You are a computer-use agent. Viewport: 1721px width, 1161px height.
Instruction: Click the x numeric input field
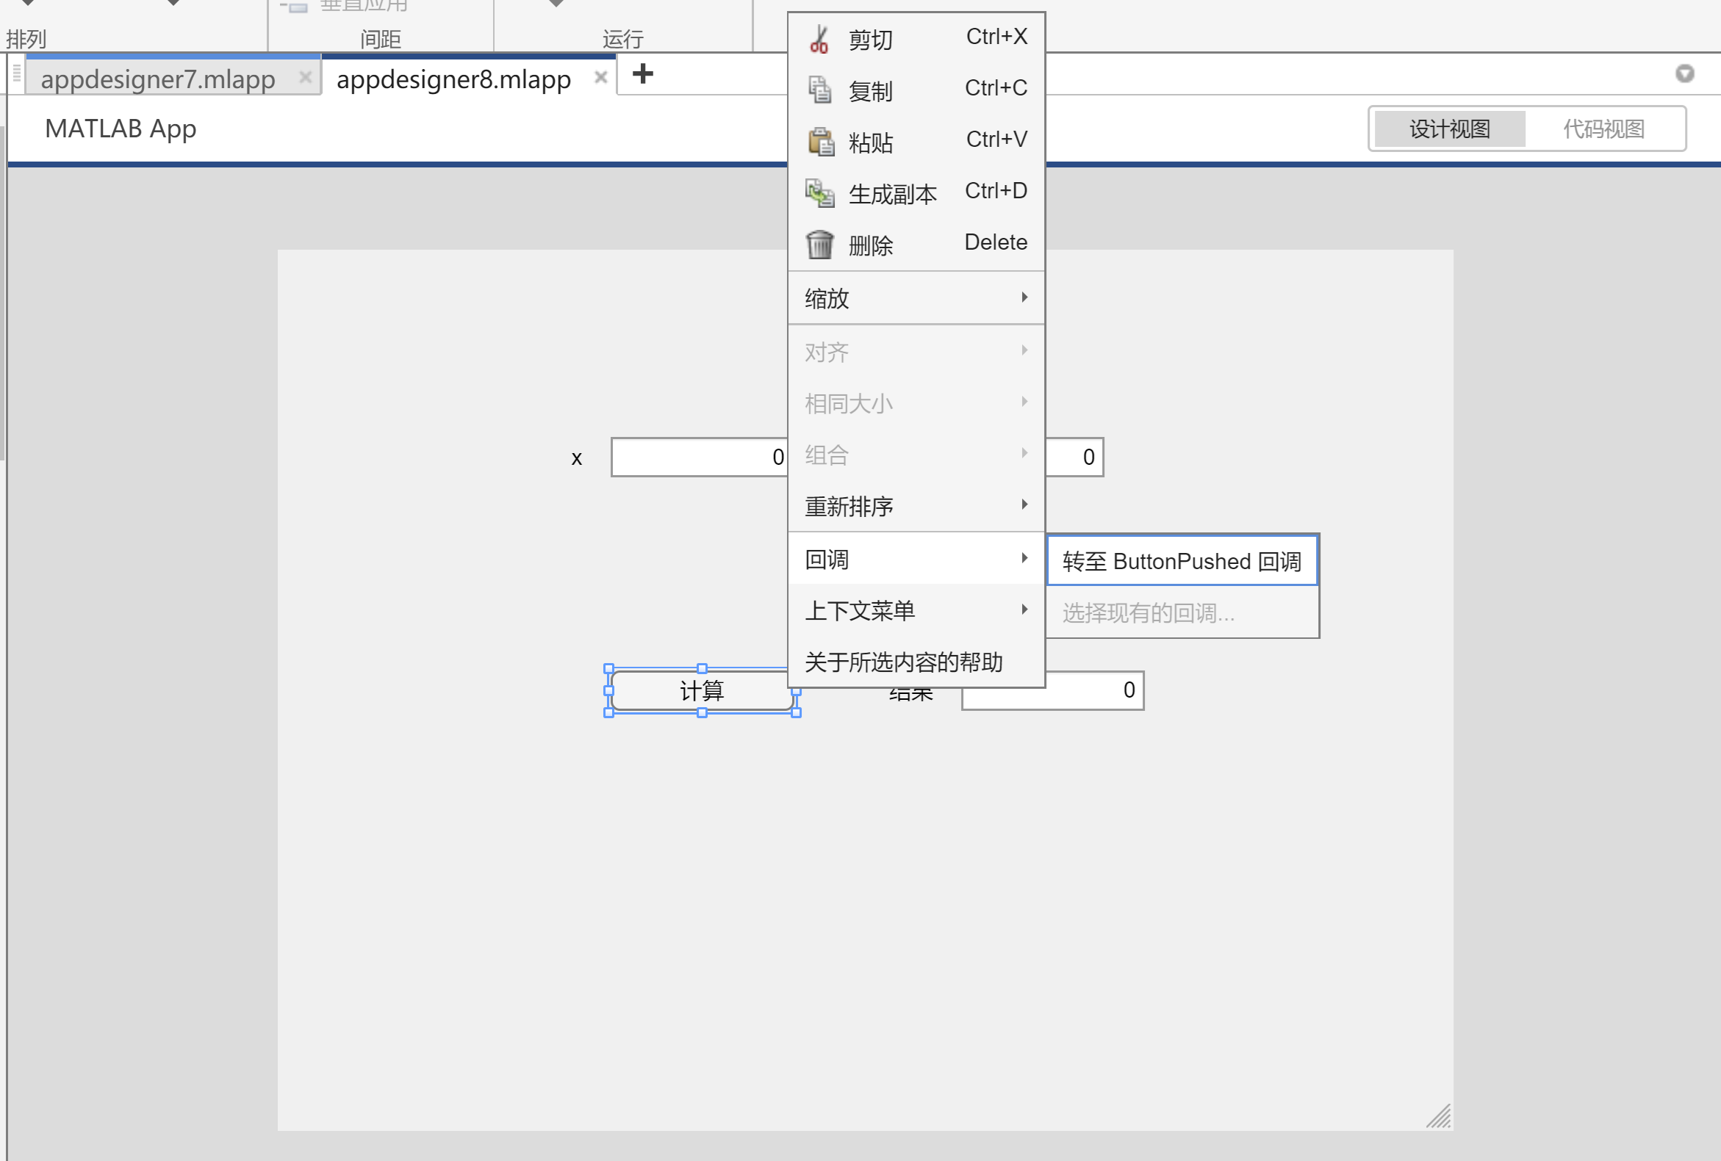pos(697,457)
